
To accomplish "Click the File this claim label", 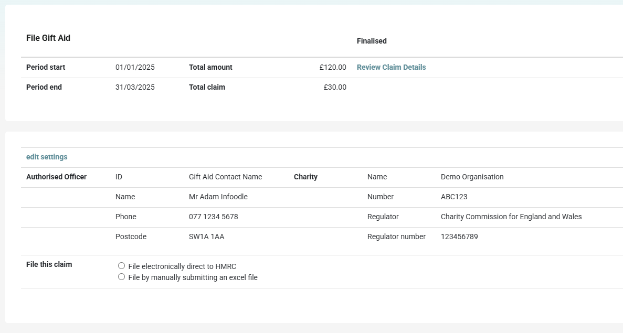I will click(x=49, y=264).
